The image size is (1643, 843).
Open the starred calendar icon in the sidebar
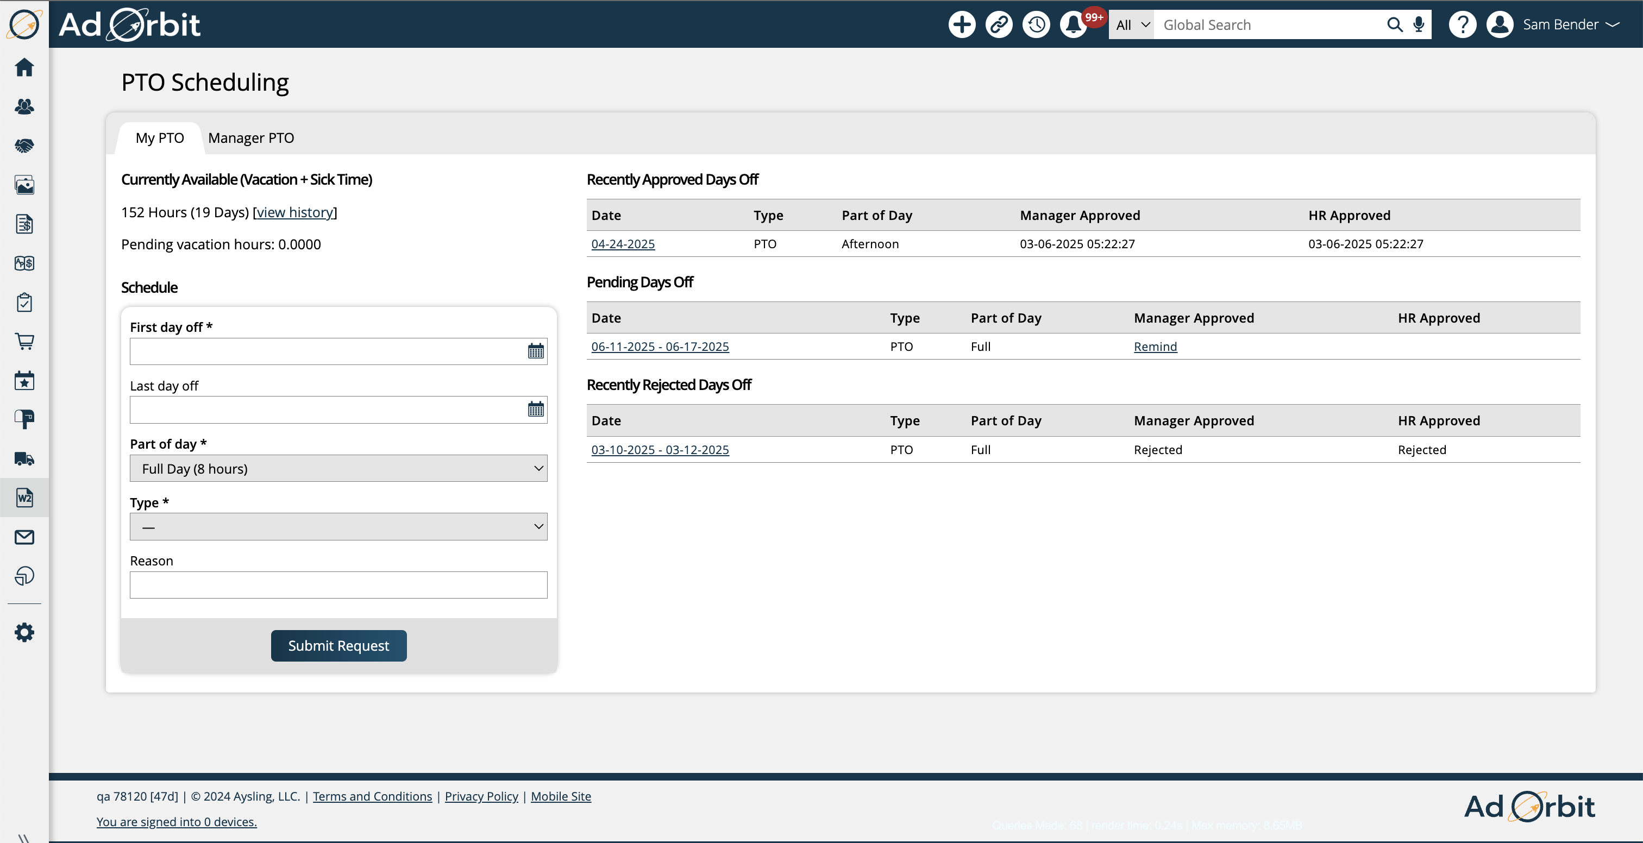click(x=24, y=381)
